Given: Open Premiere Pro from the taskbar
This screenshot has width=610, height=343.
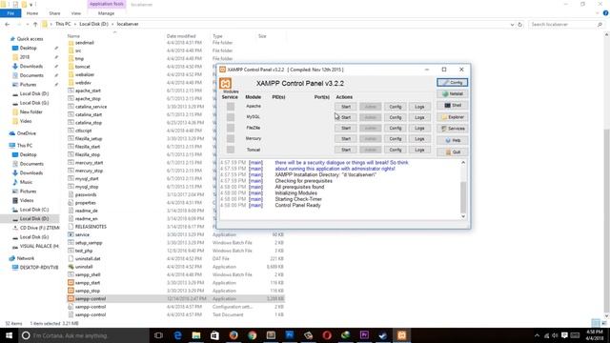Looking at the screenshot, I should pyautogui.click(x=364, y=335).
